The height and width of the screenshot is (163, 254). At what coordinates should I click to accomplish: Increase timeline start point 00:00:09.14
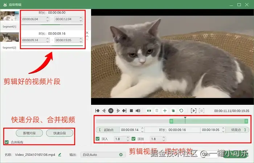[x=142, y=128]
